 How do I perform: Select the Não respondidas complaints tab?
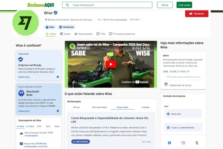coord(99,107)
